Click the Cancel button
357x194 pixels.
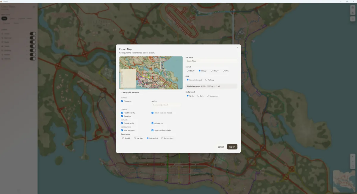221,147
